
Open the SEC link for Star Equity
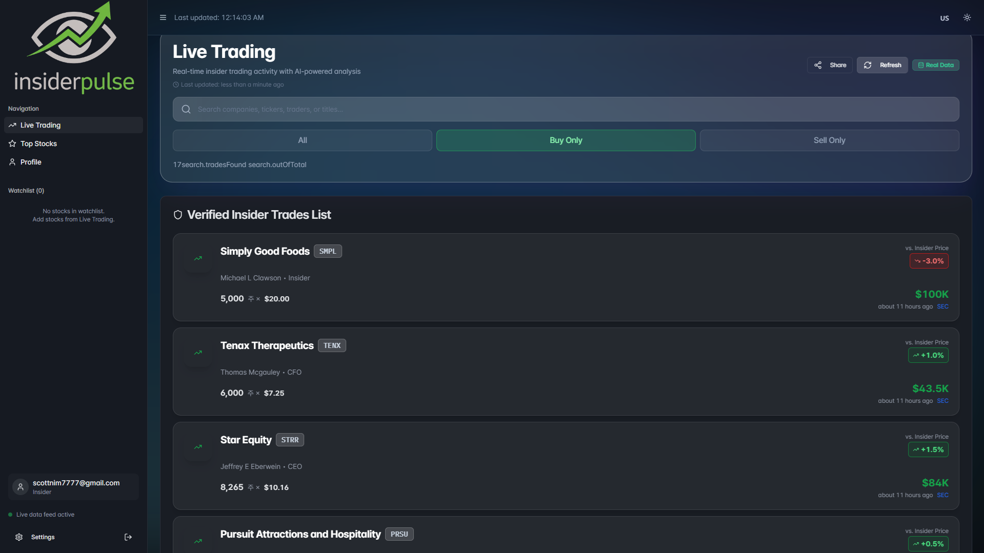942,495
